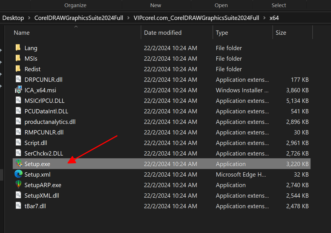Click the DRPCUNLR.dll file icon
The image size is (331, 233).
[x=18, y=79]
